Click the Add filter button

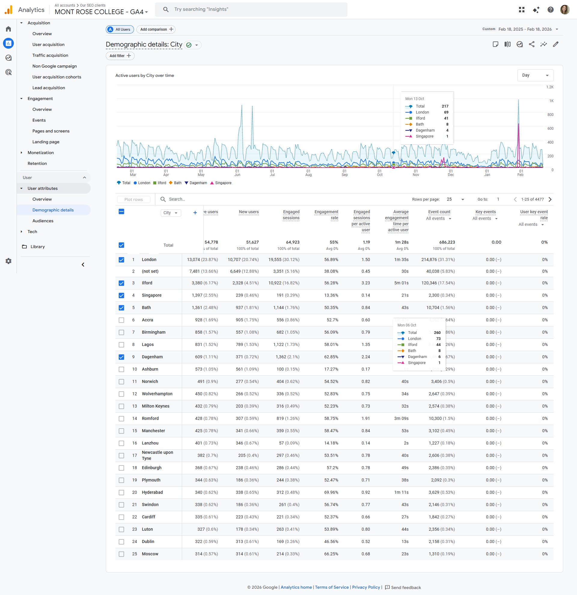coord(120,56)
